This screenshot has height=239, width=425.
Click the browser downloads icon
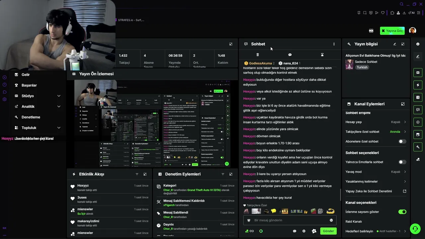(404, 13)
